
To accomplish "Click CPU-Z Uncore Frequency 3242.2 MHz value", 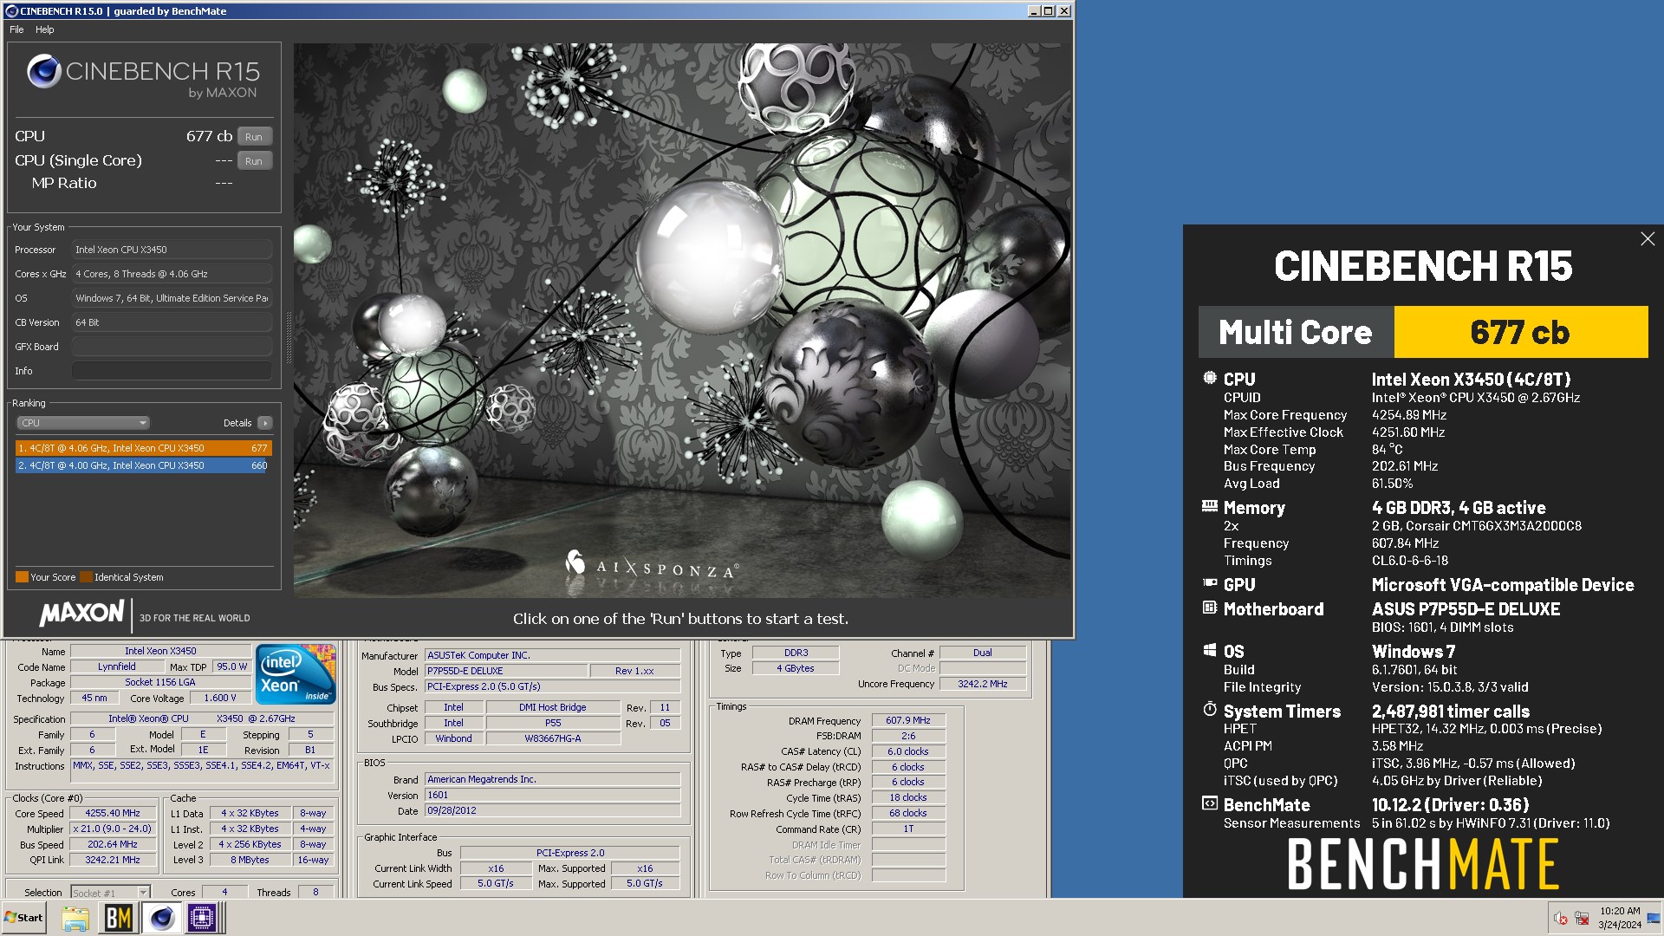I will click(983, 685).
